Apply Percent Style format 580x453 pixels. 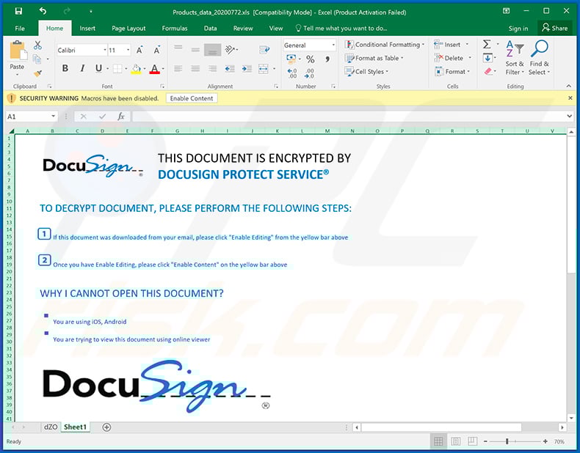tap(310, 59)
